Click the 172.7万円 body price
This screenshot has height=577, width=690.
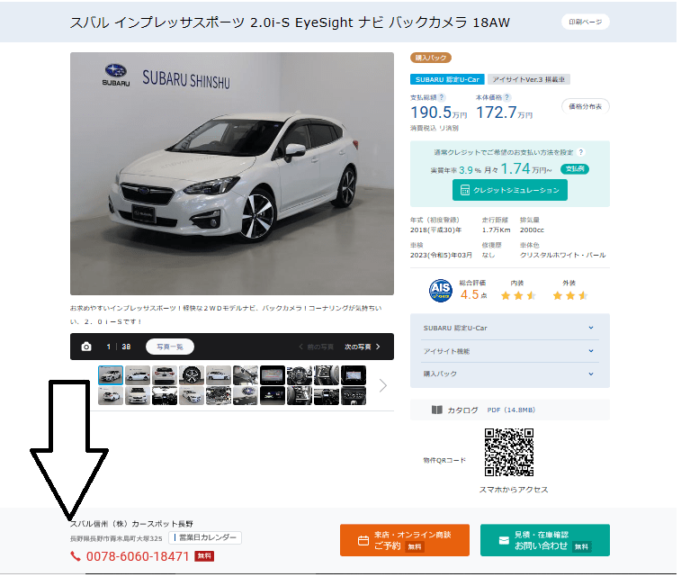[505, 113]
